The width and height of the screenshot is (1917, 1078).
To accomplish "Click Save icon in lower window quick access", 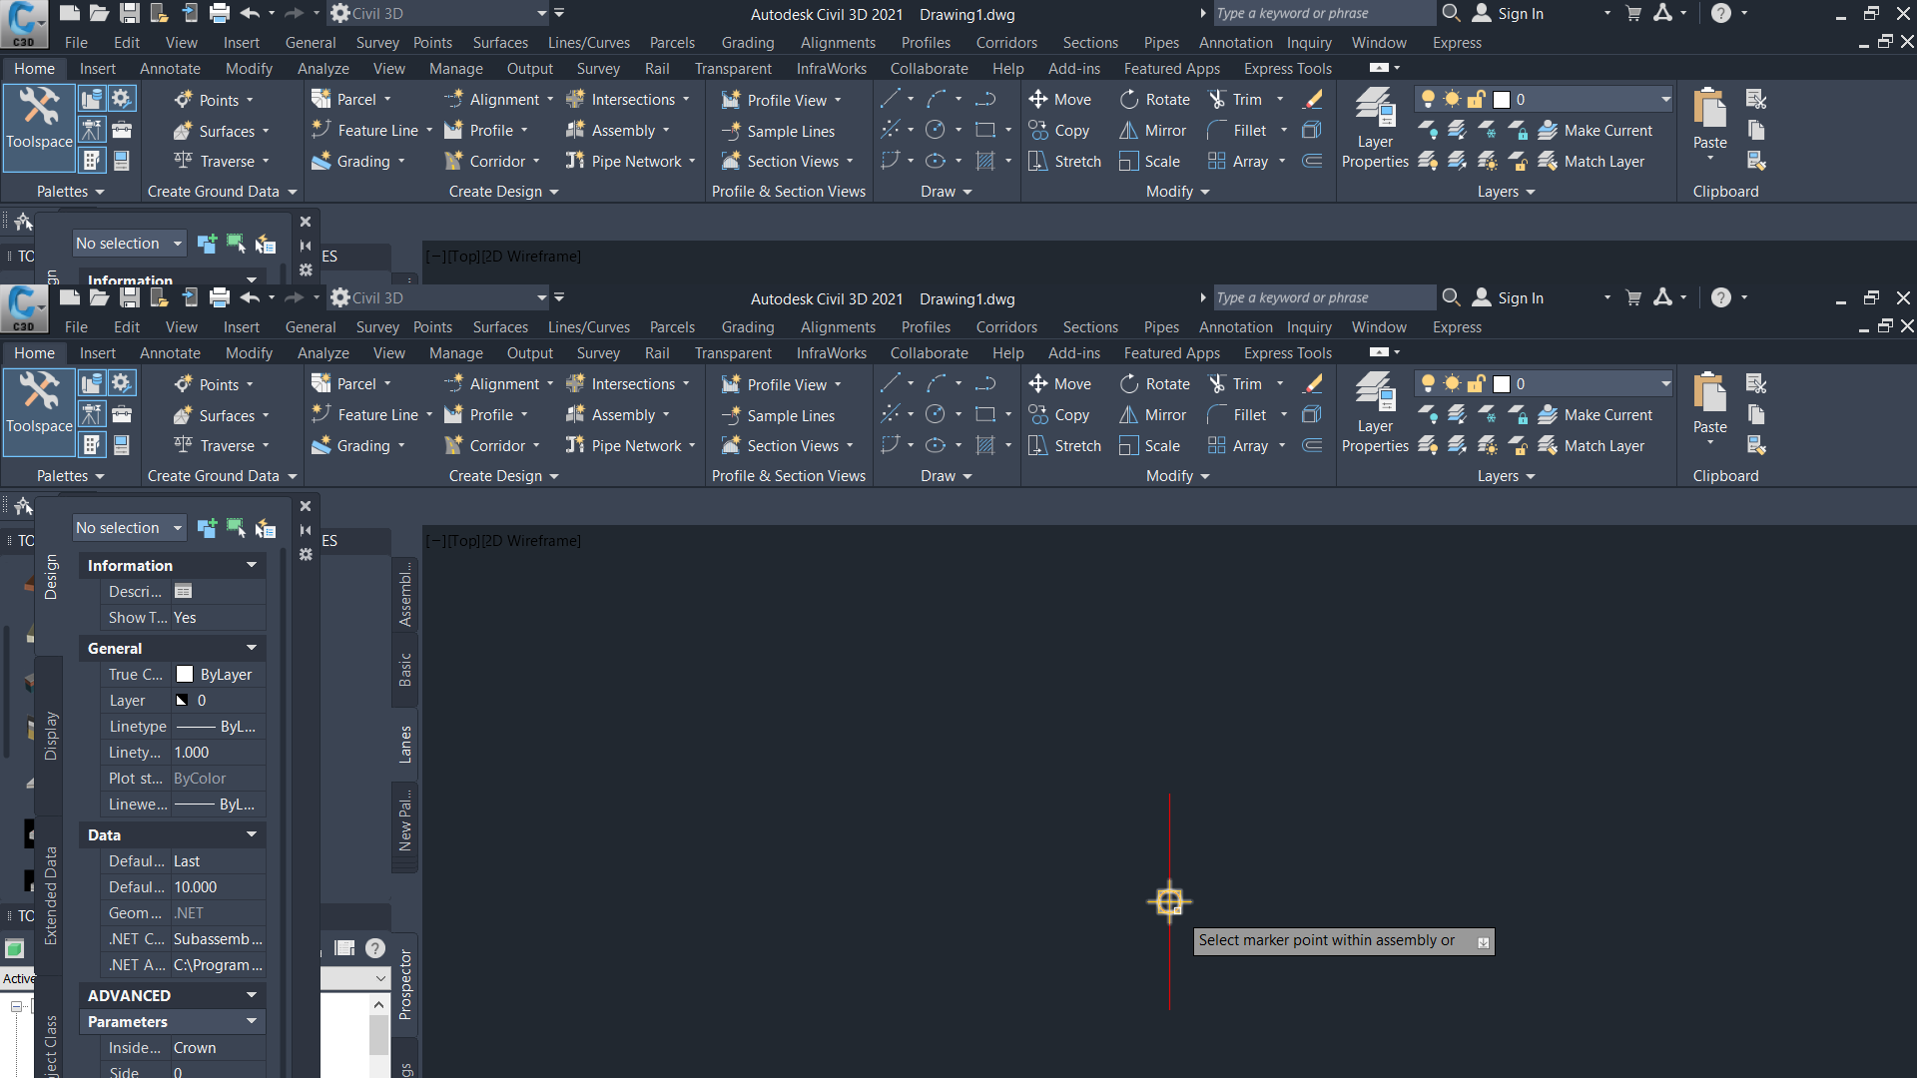I will [x=129, y=297].
